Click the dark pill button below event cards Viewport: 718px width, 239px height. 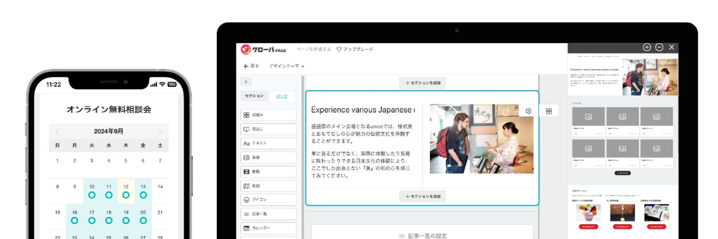622,173
